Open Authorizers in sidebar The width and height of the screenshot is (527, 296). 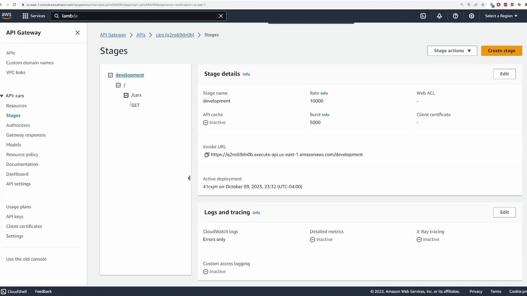(18, 125)
